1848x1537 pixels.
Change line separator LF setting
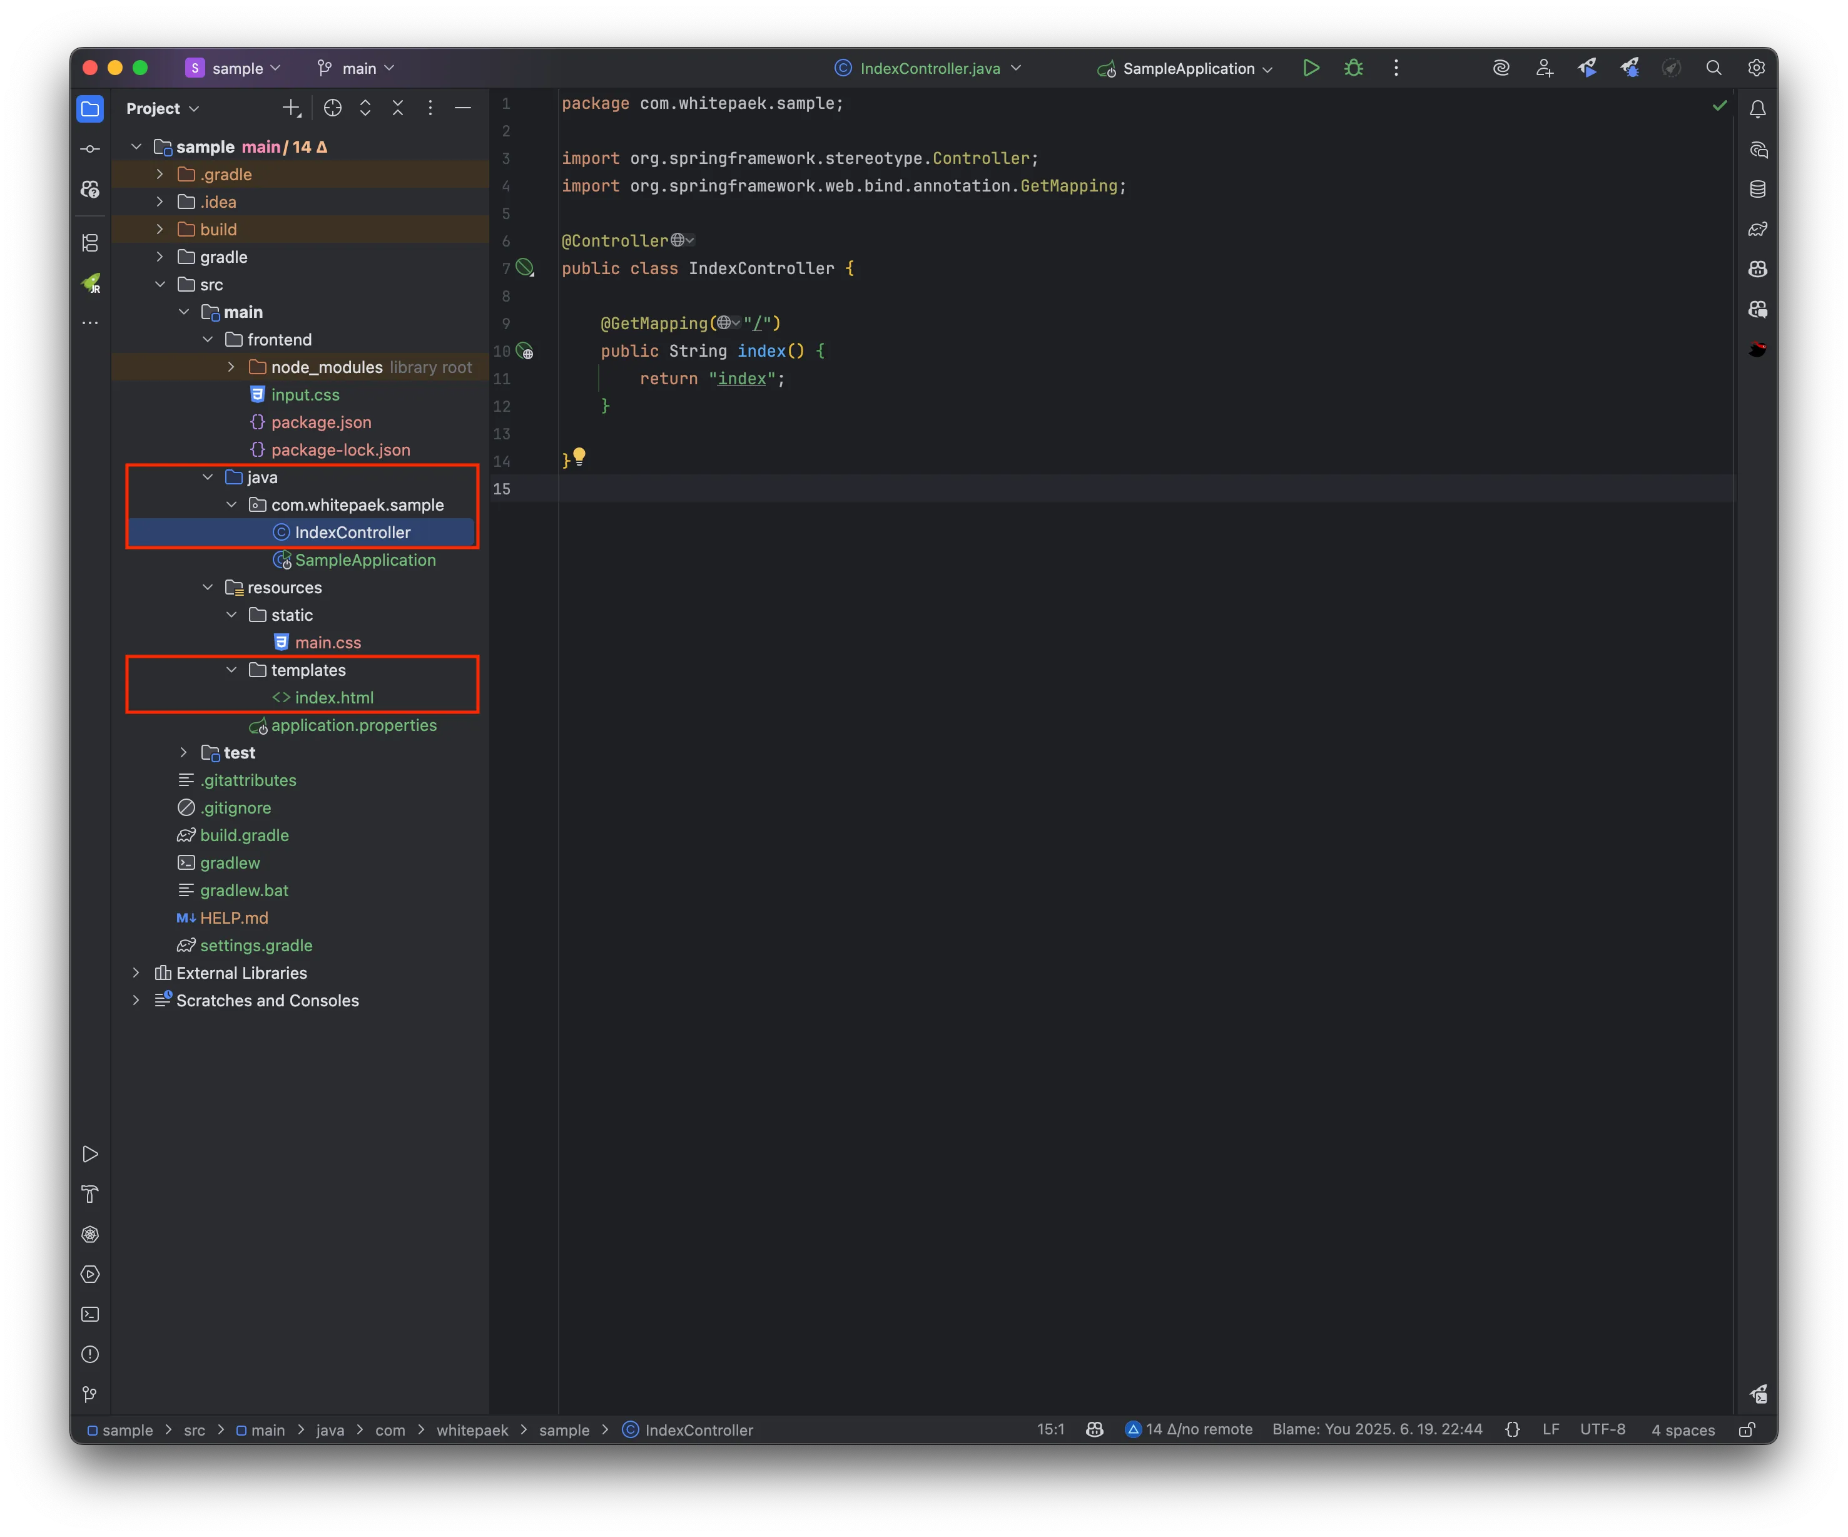1551,1429
